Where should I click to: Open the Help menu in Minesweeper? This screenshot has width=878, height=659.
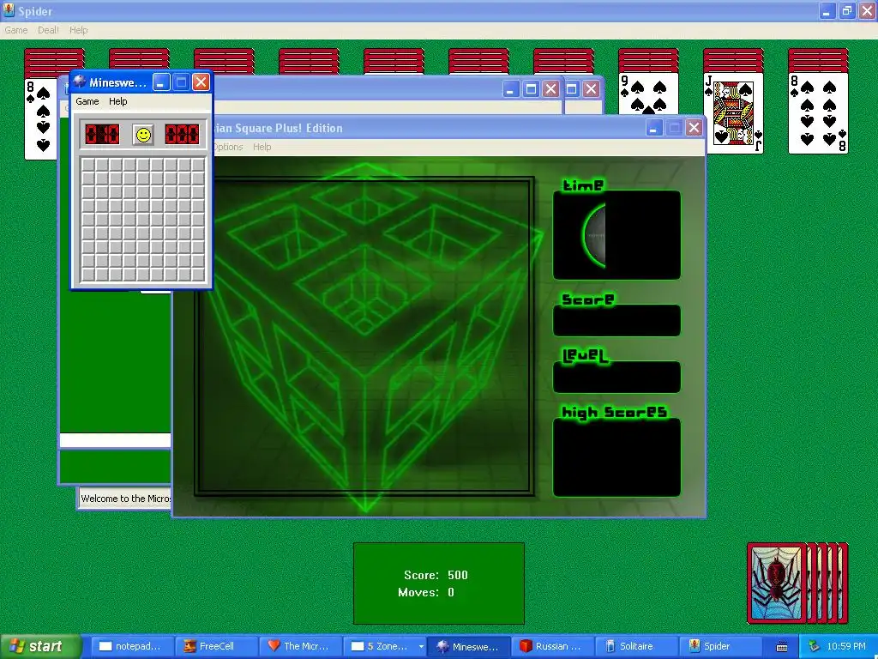[117, 101]
